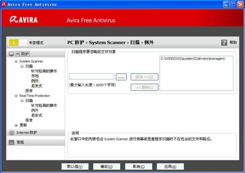This screenshot has width=245, height=173.
Task: Collapse the System Scanner tree node
Action: 16,61
